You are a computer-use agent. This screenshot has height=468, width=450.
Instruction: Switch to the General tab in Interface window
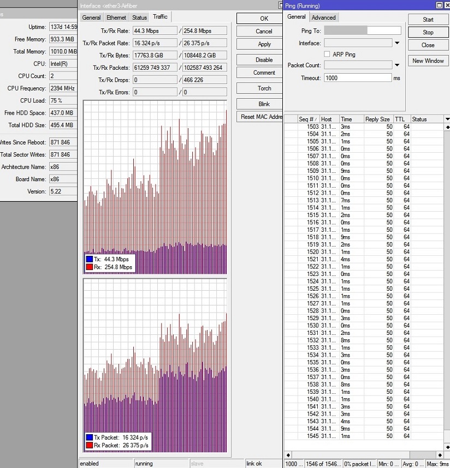91,17
